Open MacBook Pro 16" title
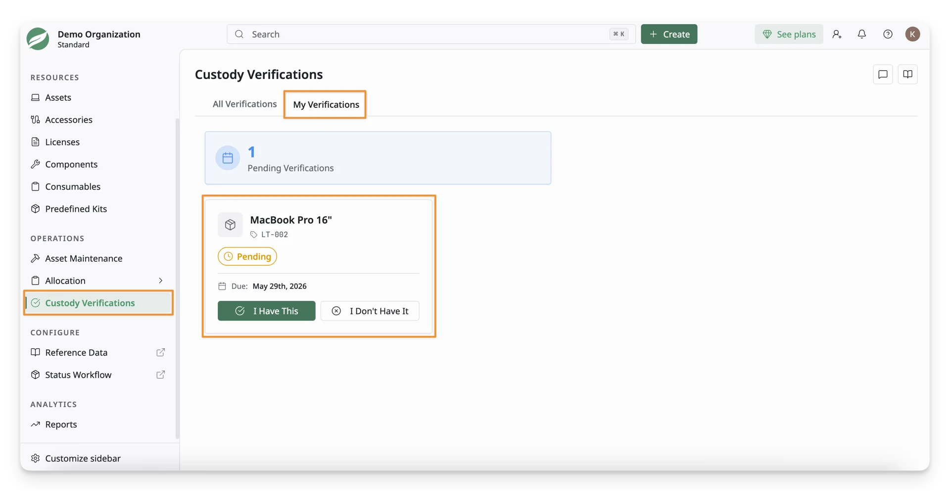The width and height of the screenshot is (950, 491). (x=291, y=220)
